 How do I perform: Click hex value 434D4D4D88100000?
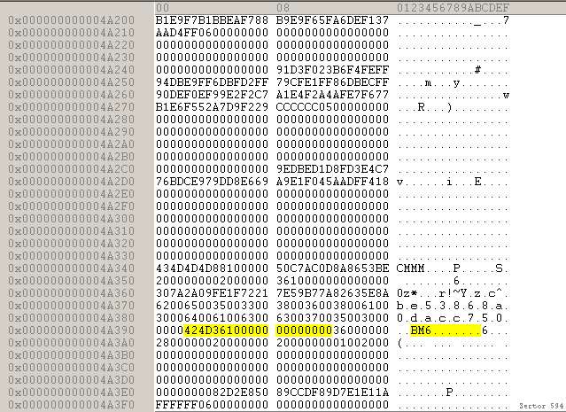point(211,268)
